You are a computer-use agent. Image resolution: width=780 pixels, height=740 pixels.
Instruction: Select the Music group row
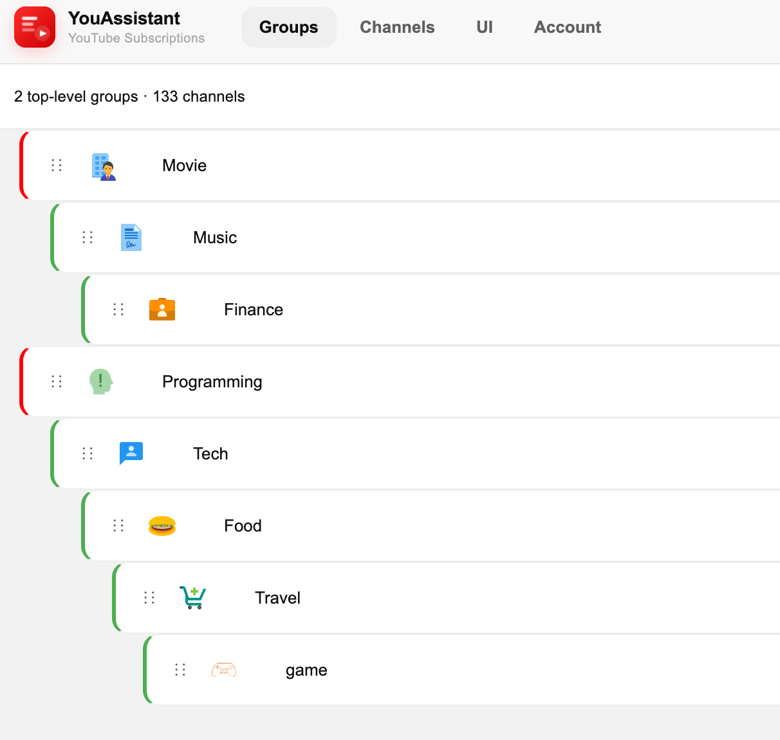click(415, 237)
